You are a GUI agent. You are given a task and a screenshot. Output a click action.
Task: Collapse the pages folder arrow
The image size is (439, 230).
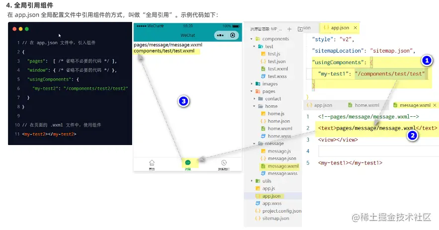251,91
